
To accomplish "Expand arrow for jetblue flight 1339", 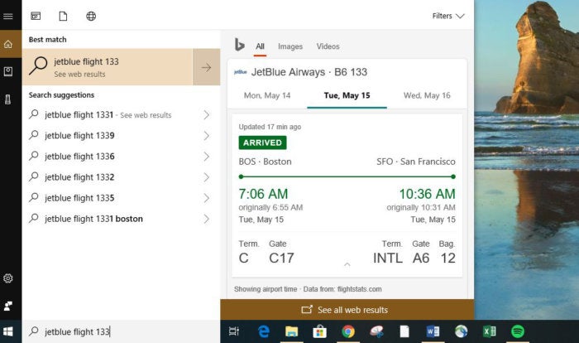I will (207, 135).
